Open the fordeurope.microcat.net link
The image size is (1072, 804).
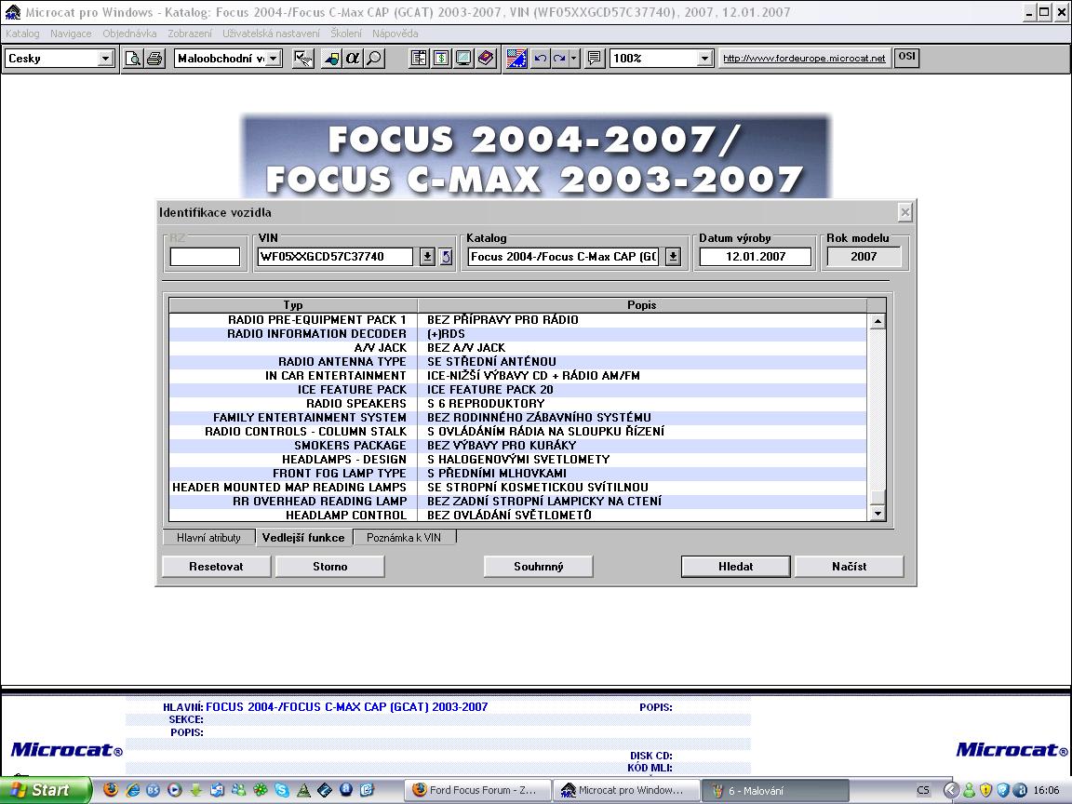click(x=804, y=59)
